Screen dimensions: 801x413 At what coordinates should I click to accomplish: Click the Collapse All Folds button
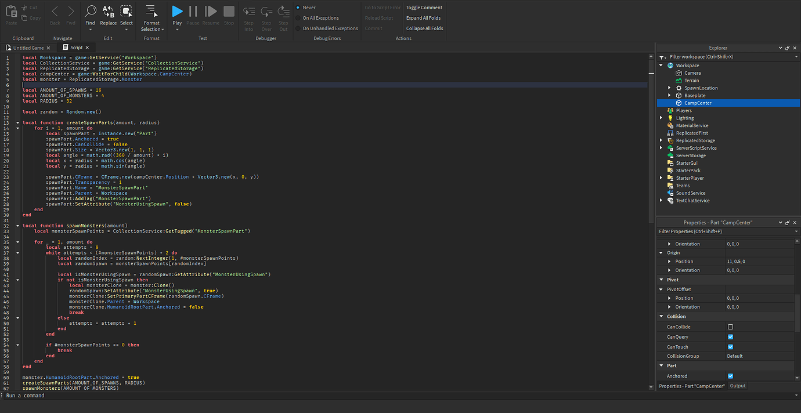[424, 28]
